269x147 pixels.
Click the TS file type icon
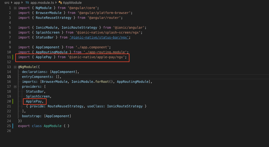tap(27, 2)
